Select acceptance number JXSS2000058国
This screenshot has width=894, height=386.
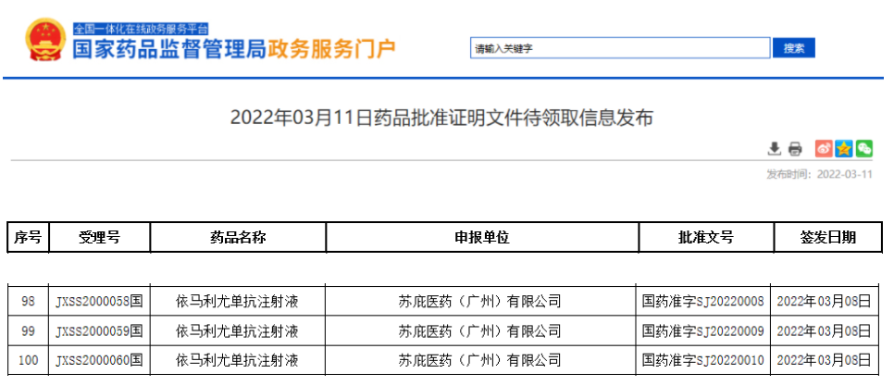100,302
